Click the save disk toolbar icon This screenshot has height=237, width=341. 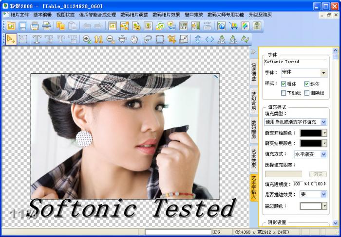click(x=23, y=26)
